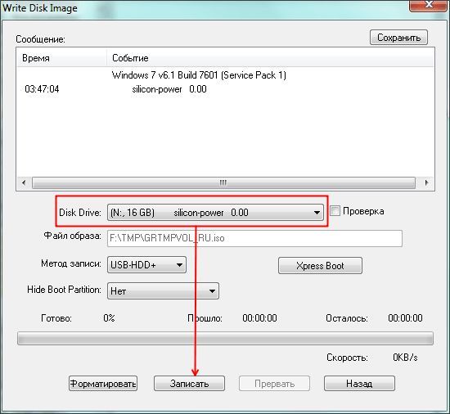The width and height of the screenshot is (450, 414).
Task: Go back with the Назад button
Action: pos(359,383)
